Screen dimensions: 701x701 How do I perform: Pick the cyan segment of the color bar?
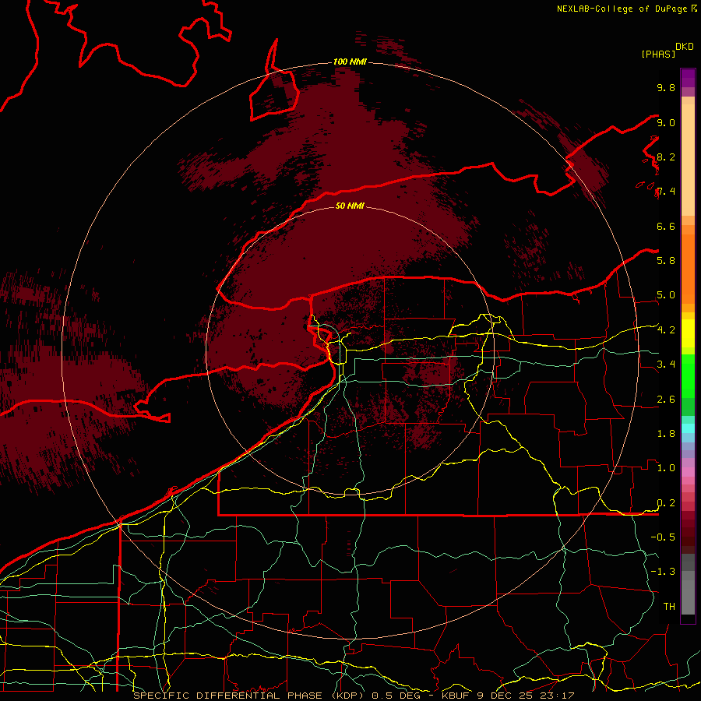[x=688, y=428]
